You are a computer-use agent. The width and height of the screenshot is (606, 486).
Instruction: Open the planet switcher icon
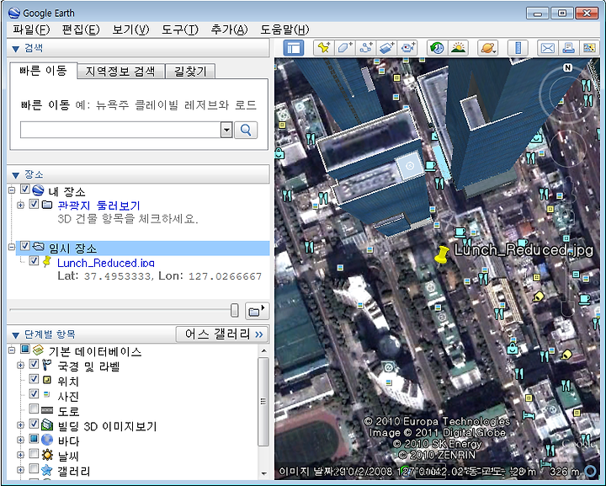tap(487, 48)
